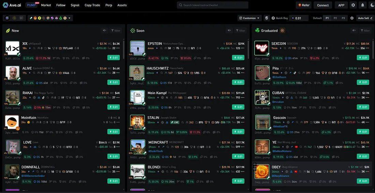Open the @ObeyAlliance link

coord(281,176)
